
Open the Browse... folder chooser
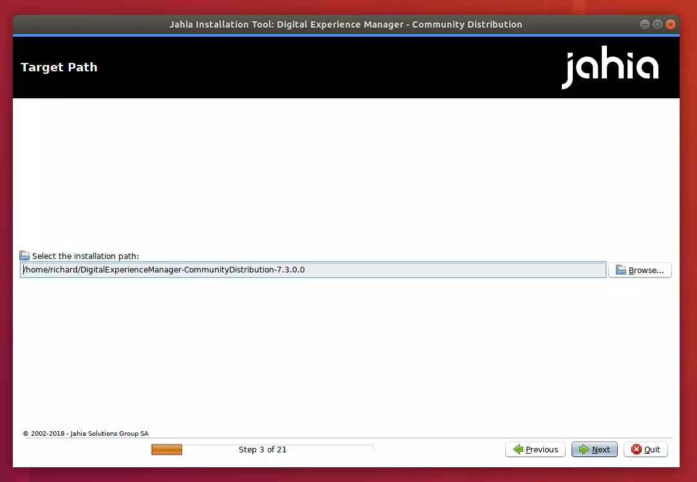pos(640,270)
